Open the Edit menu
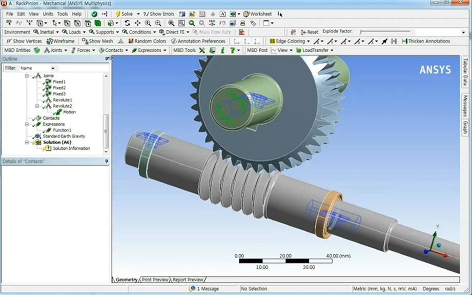472x295 pixels. [21, 14]
